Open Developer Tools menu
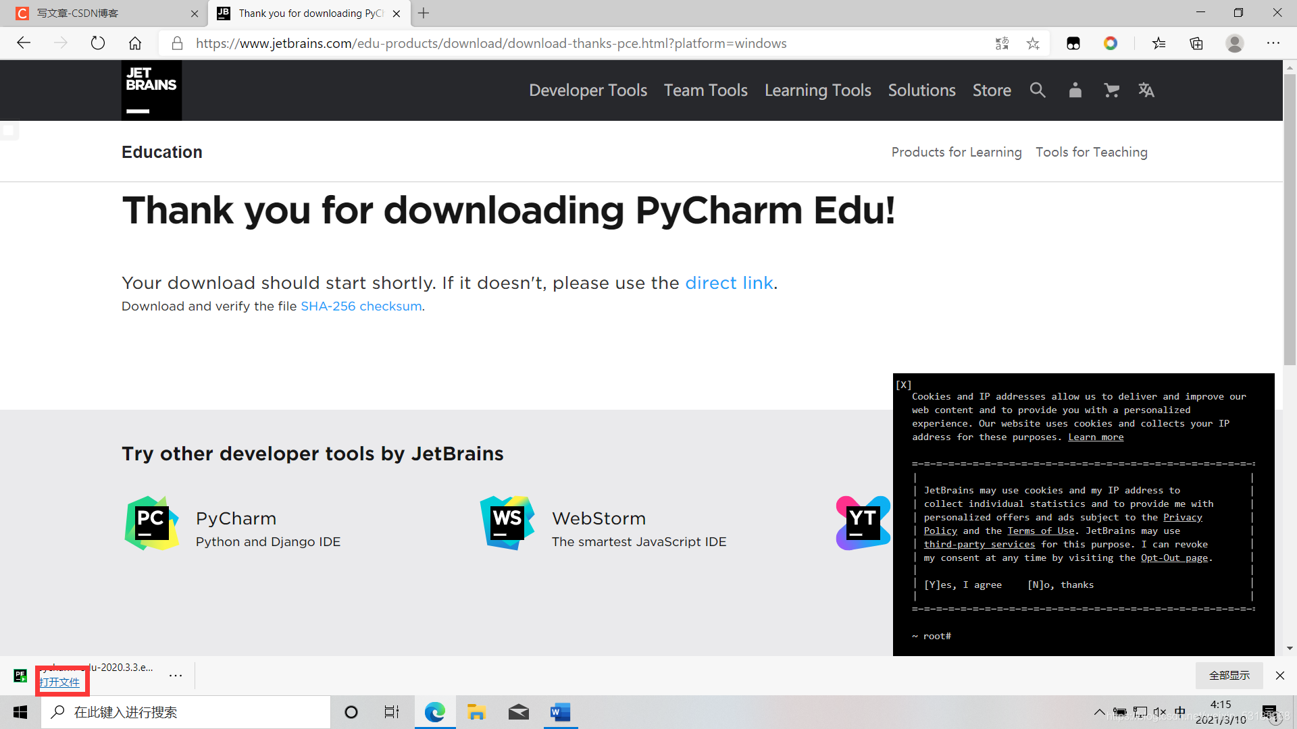Viewport: 1297px width, 729px height. (x=588, y=90)
